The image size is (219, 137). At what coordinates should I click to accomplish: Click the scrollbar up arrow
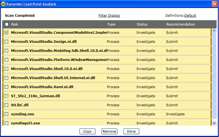coord(215,31)
